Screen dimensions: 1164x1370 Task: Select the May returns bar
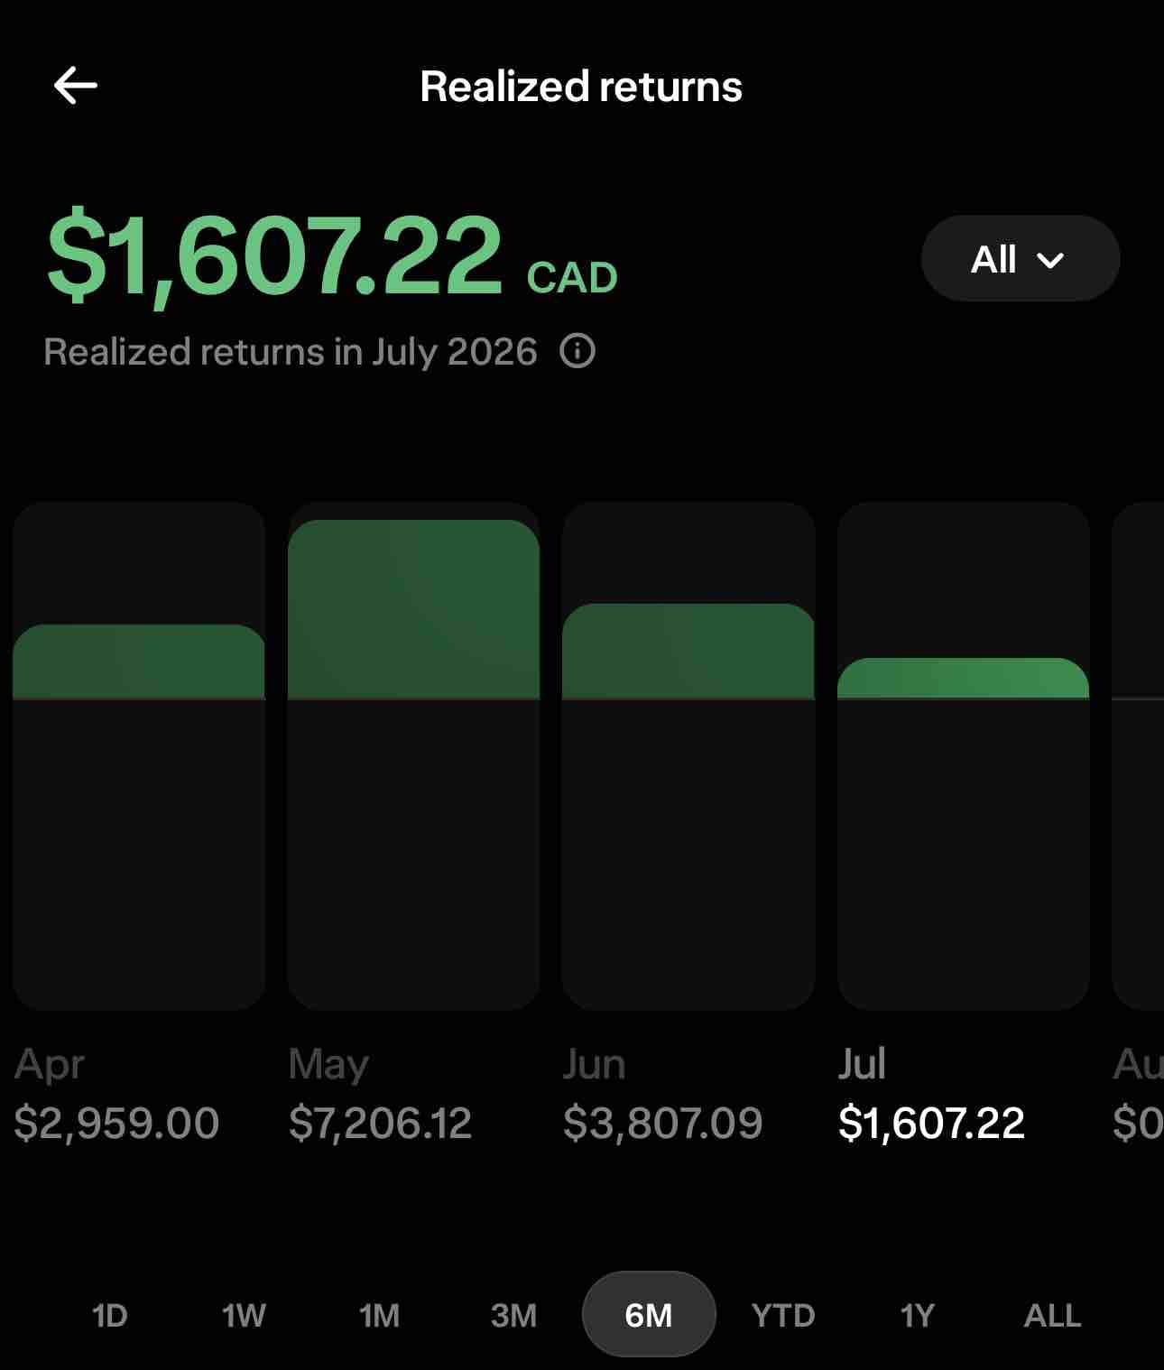(413, 755)
